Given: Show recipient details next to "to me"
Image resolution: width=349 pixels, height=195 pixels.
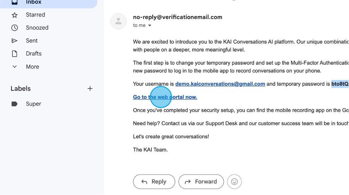Looking at the screenshot, I should (x=150, y=26).
